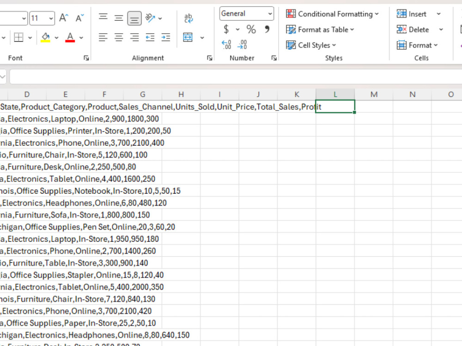Screen dimensions: 462x346
Task: Open Font settings dialog launcher
Action: pyautogui.click(x=86, y=58)
